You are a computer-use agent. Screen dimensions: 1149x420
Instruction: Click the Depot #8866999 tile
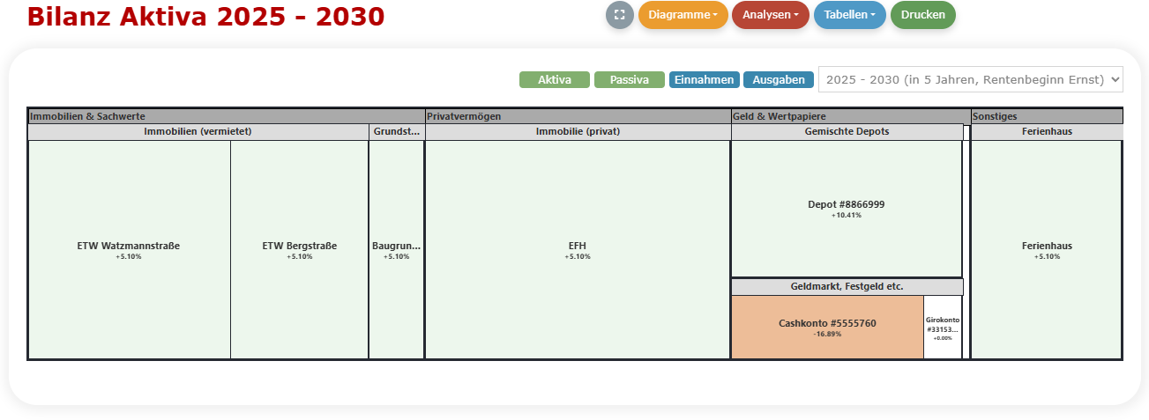pos(846,209)
